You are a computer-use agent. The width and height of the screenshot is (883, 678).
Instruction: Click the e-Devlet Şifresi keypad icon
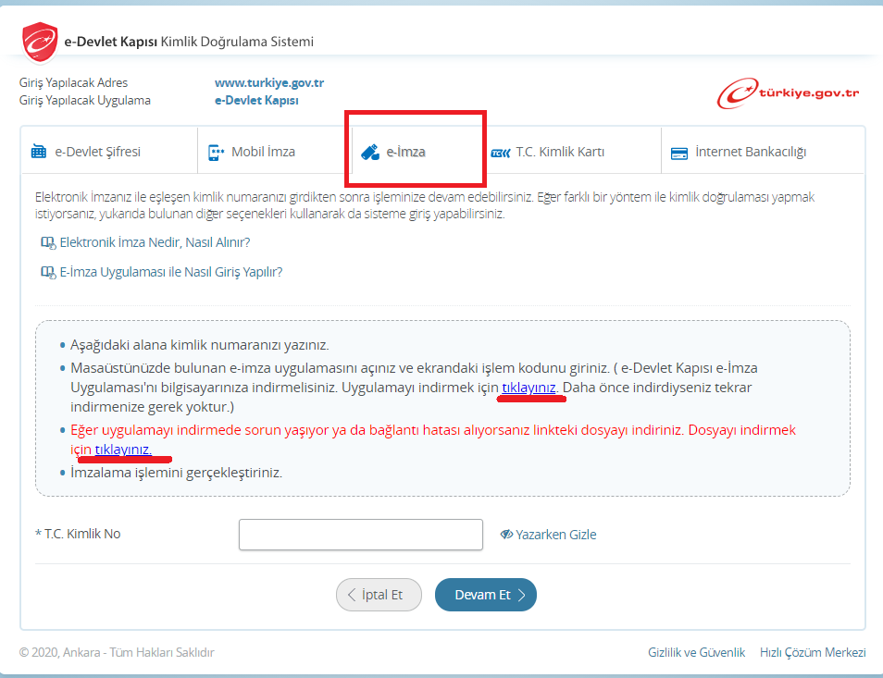pos(39,152)
